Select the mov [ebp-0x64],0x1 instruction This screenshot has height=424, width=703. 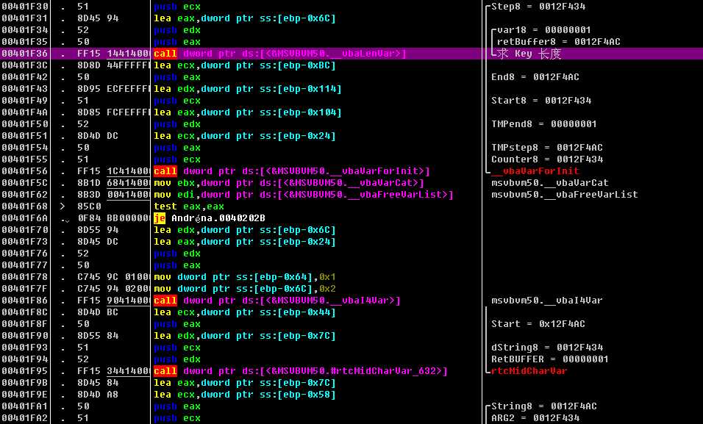245,277
